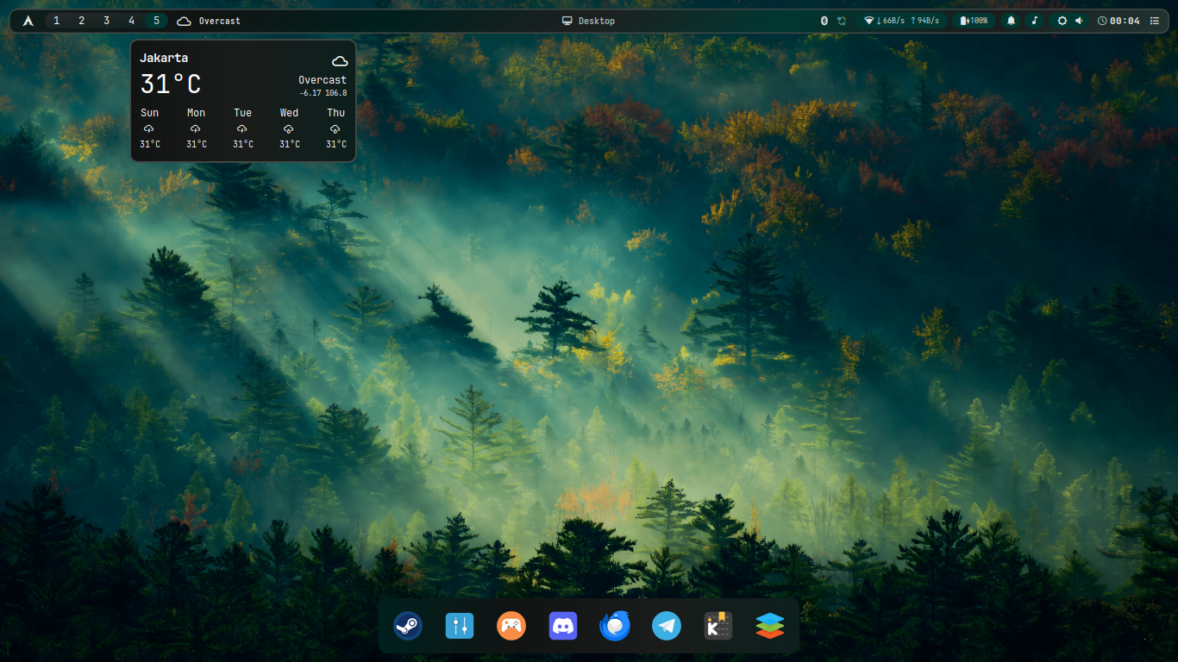1178x662 pixels.
Task: Click the battery 100% indicator
Action: (974, 21)
